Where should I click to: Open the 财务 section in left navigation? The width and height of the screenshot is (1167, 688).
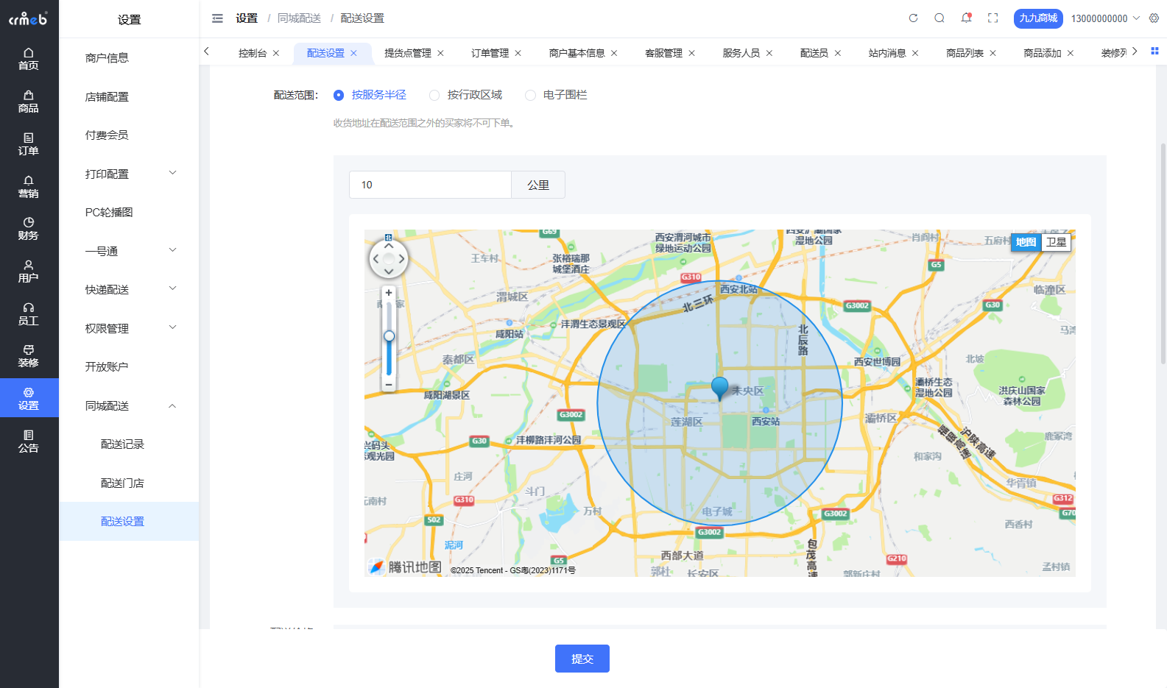(29, 228)
